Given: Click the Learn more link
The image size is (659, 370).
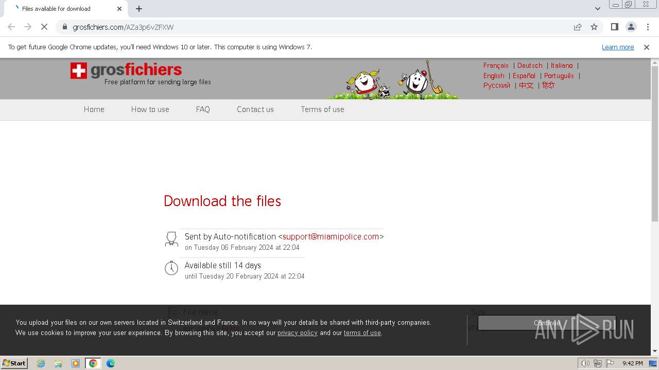Looking at the screenshot, I should point(618,47).
